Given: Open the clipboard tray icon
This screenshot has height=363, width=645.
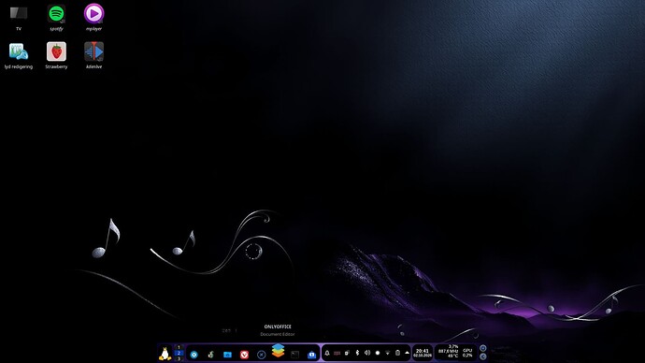Looking at the screenshot, I should click(397, 353).
